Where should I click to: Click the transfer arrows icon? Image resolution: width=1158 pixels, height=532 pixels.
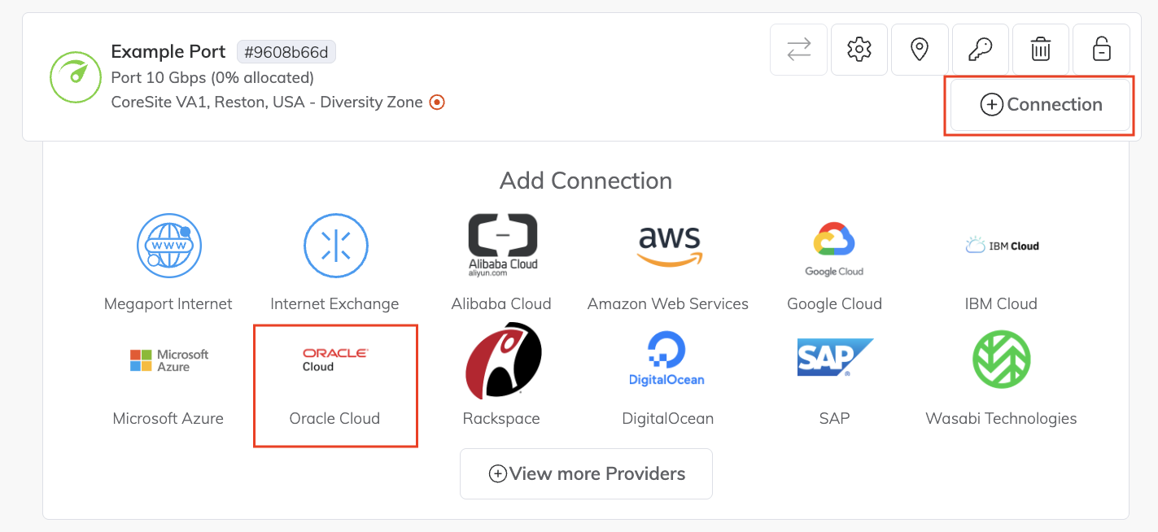click(x=798, y=49)
